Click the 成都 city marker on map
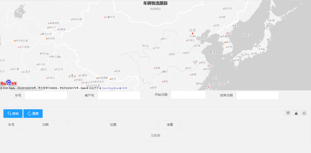Image resolution: width=311 pixels, height=153 pixels. click(x=155, y=68)
